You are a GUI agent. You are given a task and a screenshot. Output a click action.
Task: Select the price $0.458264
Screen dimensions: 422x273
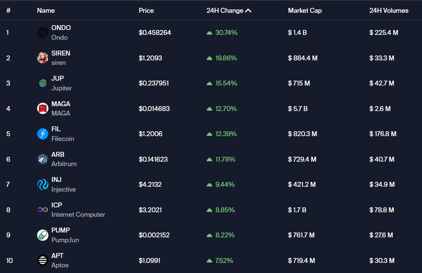coord(155,33)
